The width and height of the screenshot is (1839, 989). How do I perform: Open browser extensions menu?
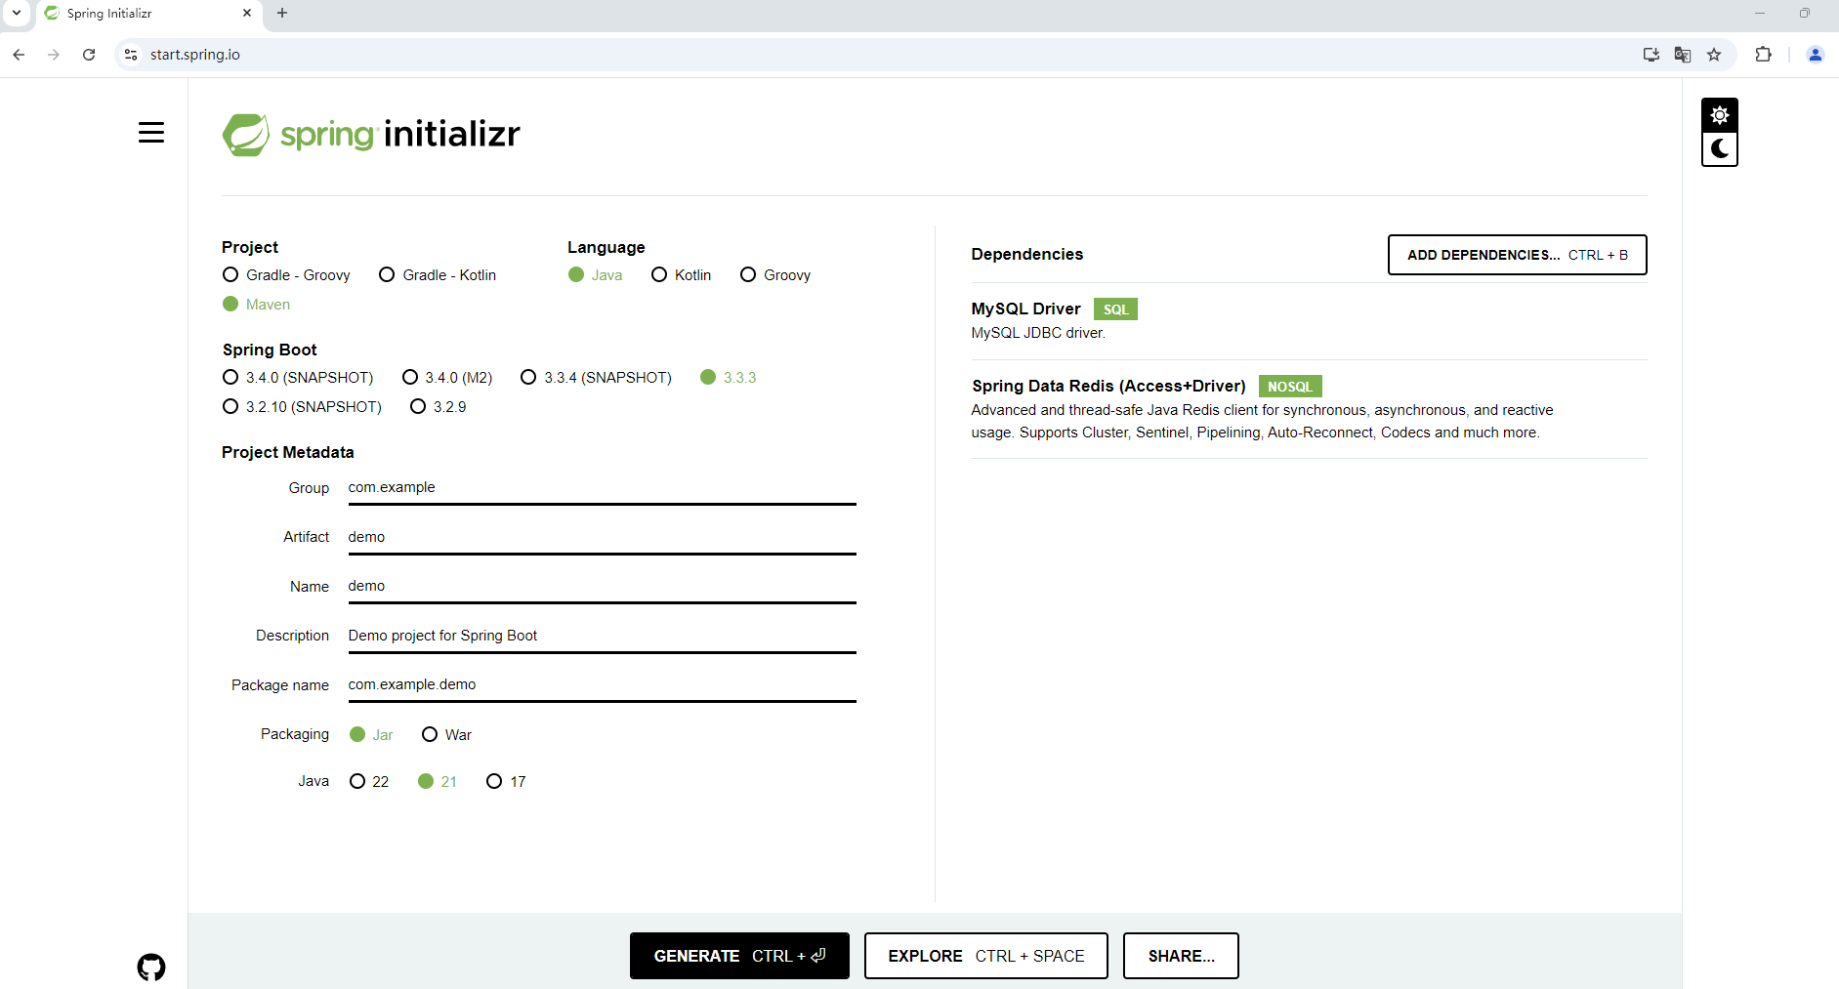click(x=1763, y=55)
